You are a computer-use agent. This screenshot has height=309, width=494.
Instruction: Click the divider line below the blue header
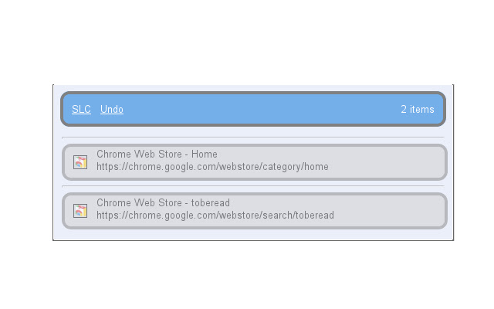pos(253,138)
